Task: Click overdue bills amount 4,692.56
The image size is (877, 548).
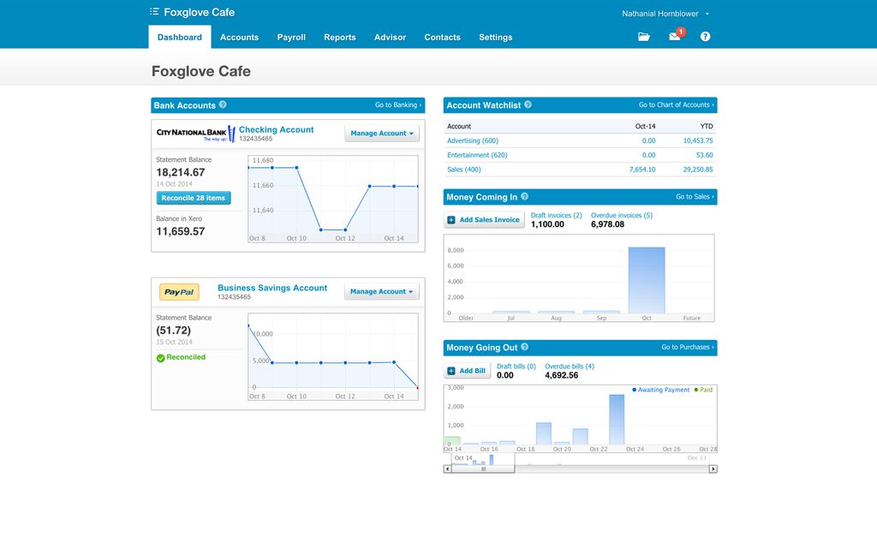Action: pyautogui.click(x=562, y=375)
